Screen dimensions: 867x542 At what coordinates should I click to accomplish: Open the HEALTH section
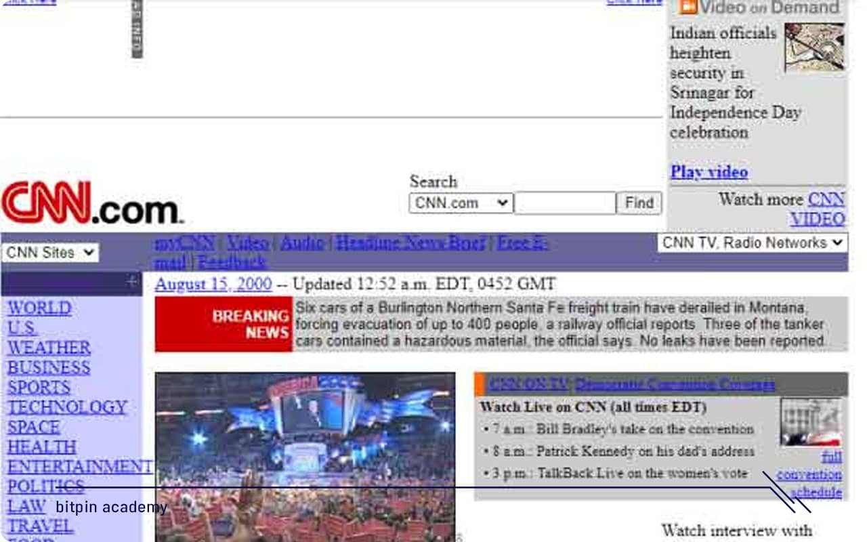(41, 447)
